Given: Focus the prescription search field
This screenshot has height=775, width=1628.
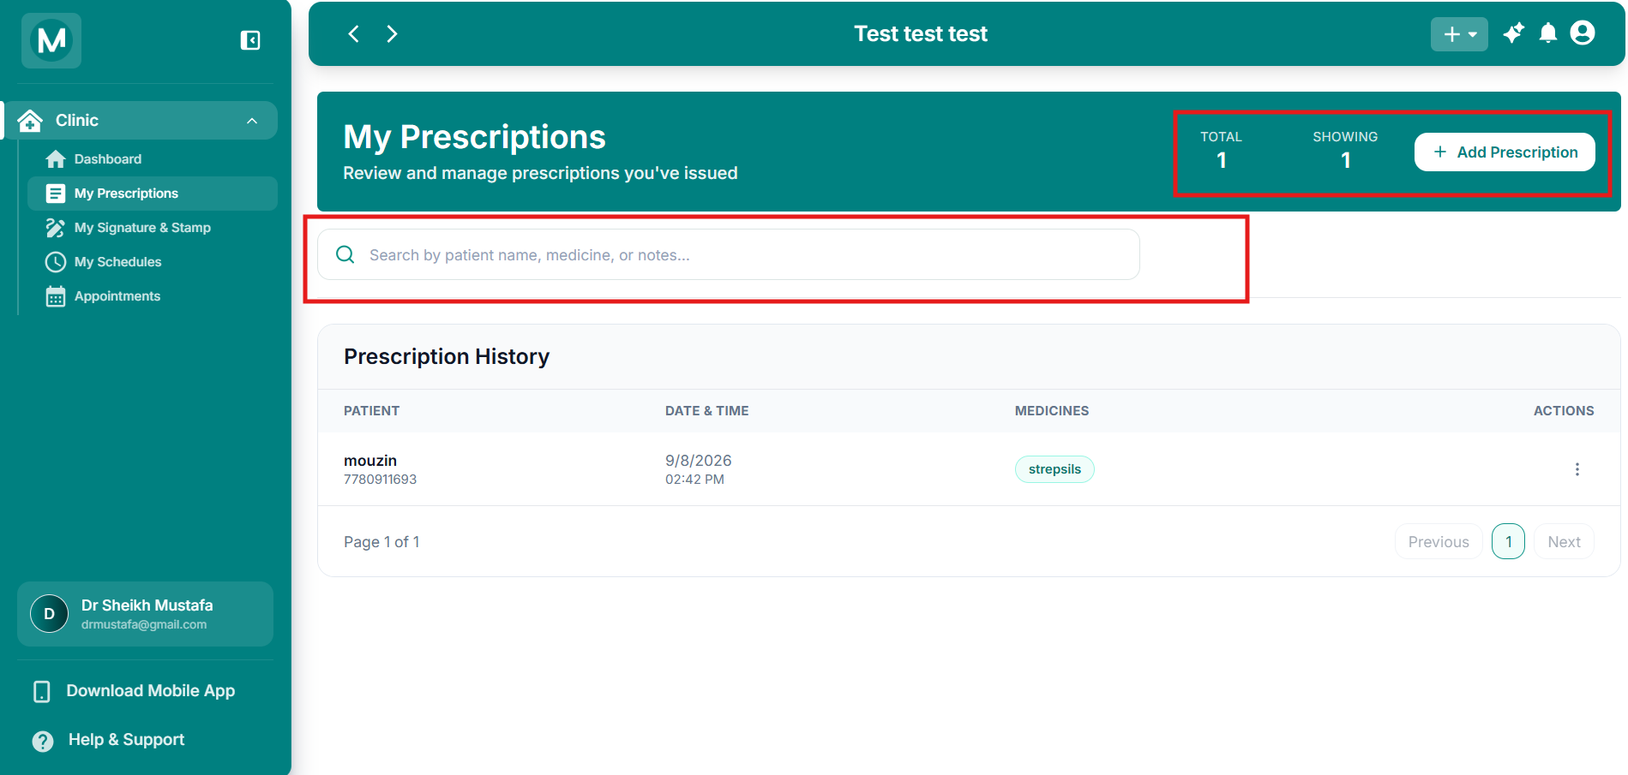Looking at the screenshot, I should pos(729,254).
